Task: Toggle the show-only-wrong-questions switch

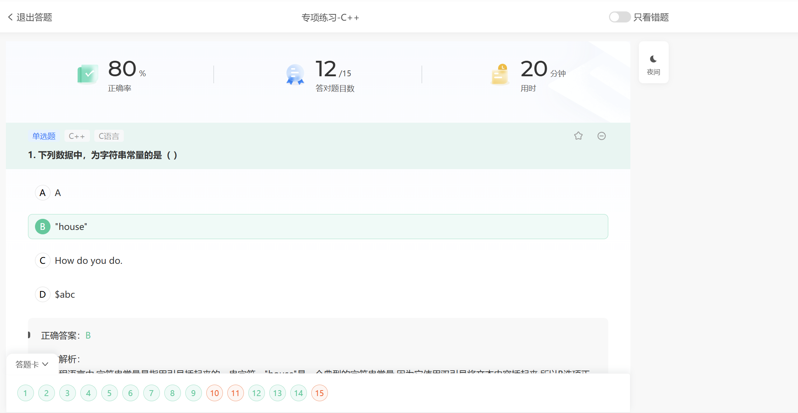Action: pos(619,17)
